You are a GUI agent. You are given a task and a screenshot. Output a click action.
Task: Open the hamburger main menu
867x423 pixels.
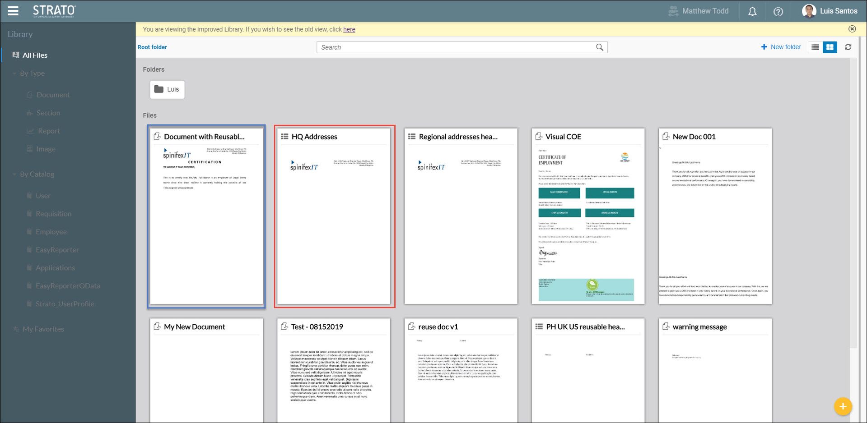pyautogui.click(x=13, y=11)
